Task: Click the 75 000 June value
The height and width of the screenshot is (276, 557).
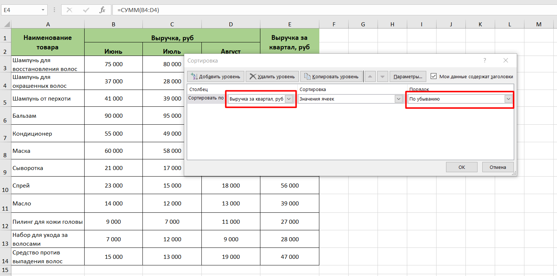Action: point(114,64)
